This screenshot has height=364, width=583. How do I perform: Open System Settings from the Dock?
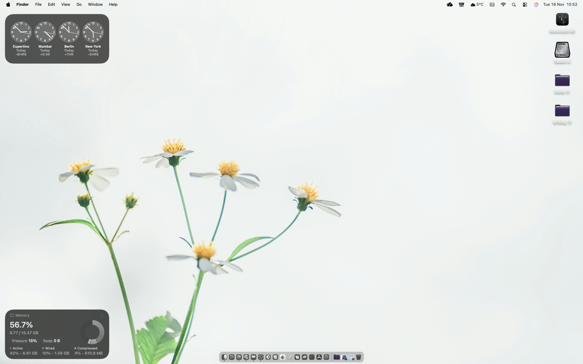tap(326, 357)
